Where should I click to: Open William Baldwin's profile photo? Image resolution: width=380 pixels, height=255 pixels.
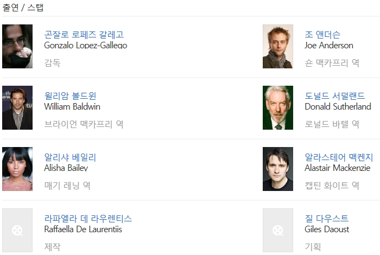pos(17,107)
